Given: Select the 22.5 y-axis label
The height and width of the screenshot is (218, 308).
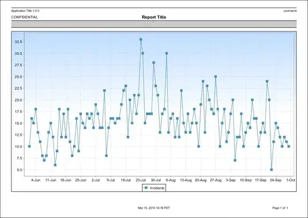Looking at the screenshot, I should point(18,88).
